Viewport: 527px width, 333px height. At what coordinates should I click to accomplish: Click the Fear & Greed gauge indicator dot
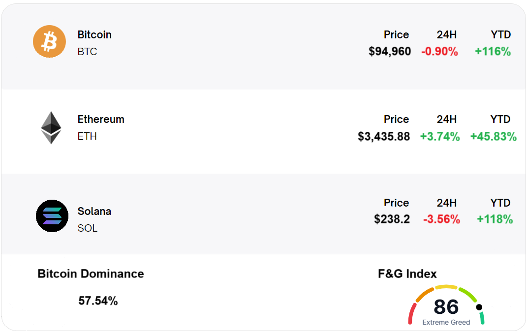(x=479, y=307)
